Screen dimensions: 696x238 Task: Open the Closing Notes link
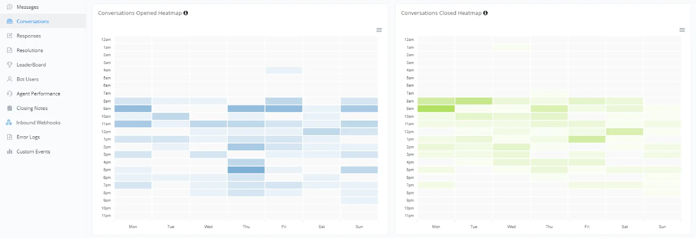32,108
